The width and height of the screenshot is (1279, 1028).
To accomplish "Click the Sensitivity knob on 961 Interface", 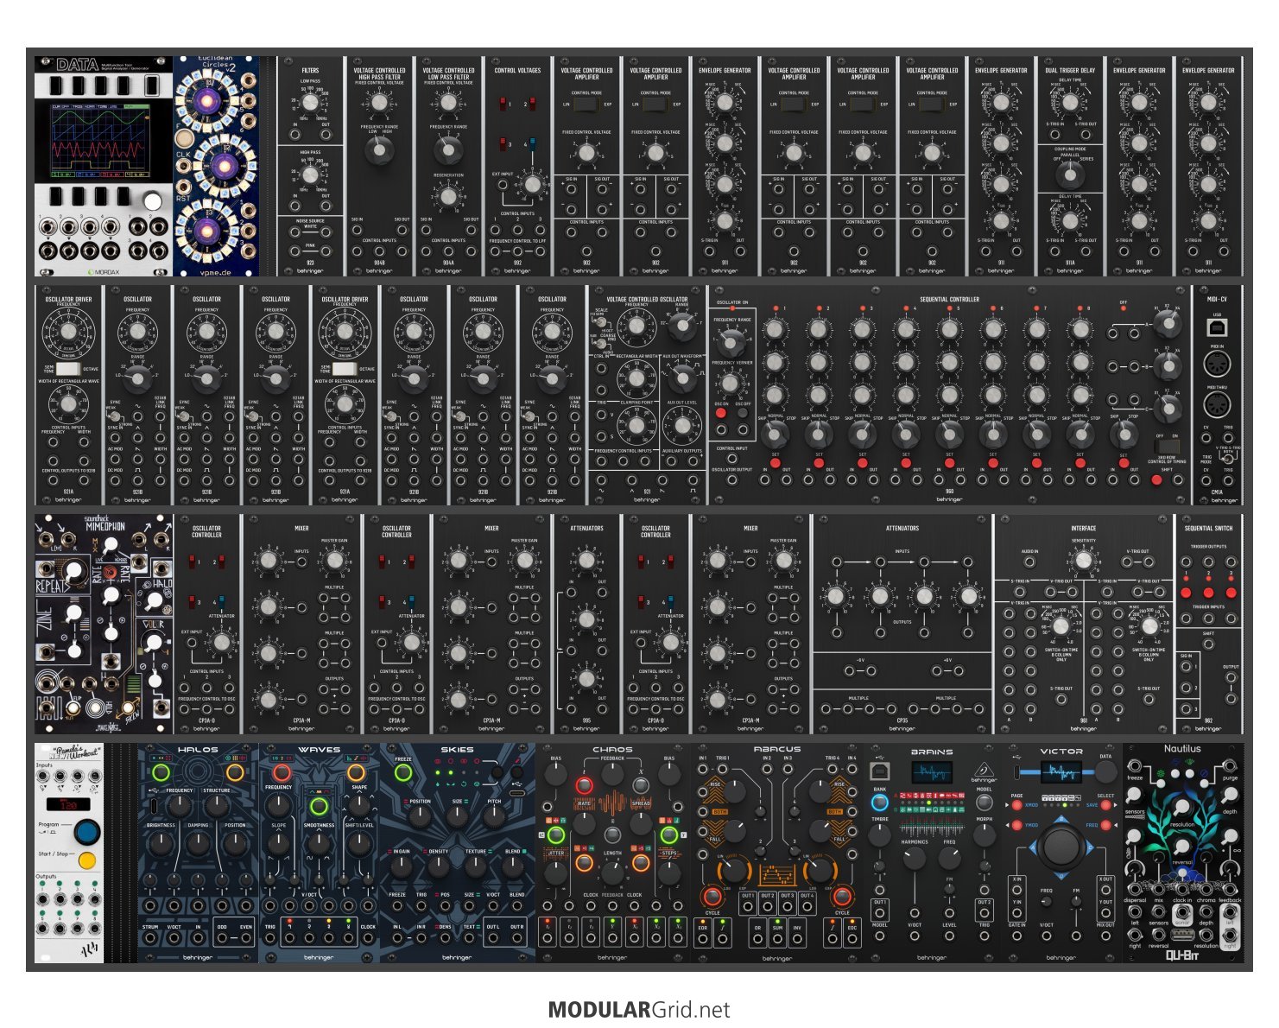I will [1083, 559].
